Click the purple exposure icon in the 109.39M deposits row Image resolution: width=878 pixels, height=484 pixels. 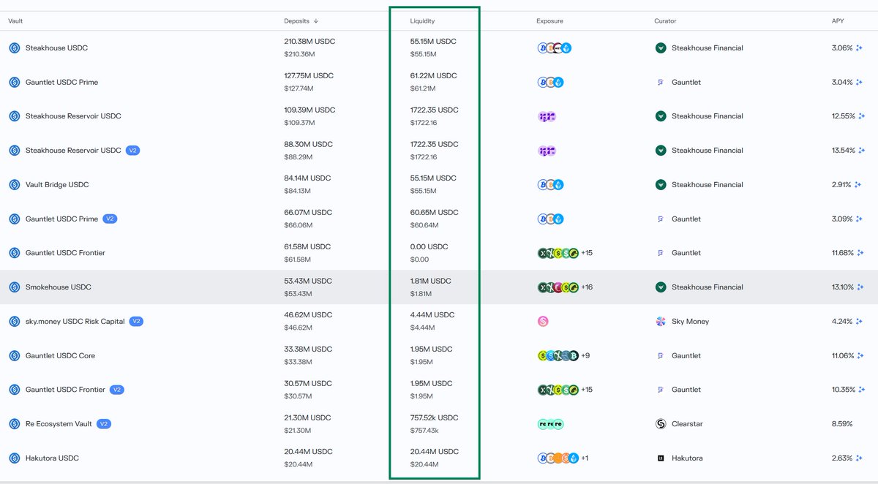(x=547, y=116)
